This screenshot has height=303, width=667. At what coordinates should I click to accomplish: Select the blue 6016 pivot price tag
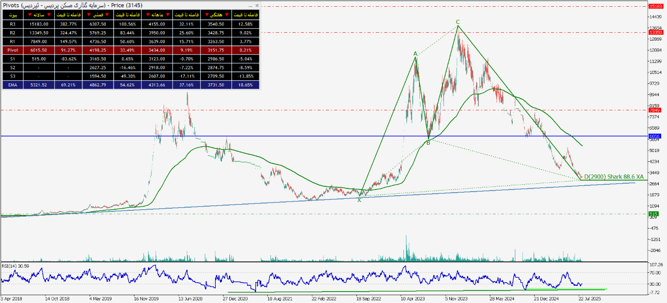[x=655, y=136]
